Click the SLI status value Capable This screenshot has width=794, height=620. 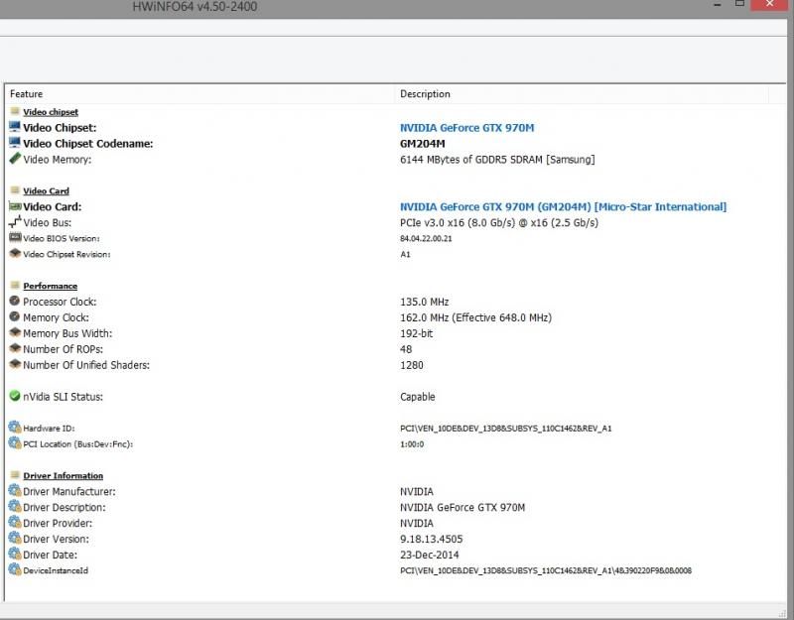(x=417, y=397)
